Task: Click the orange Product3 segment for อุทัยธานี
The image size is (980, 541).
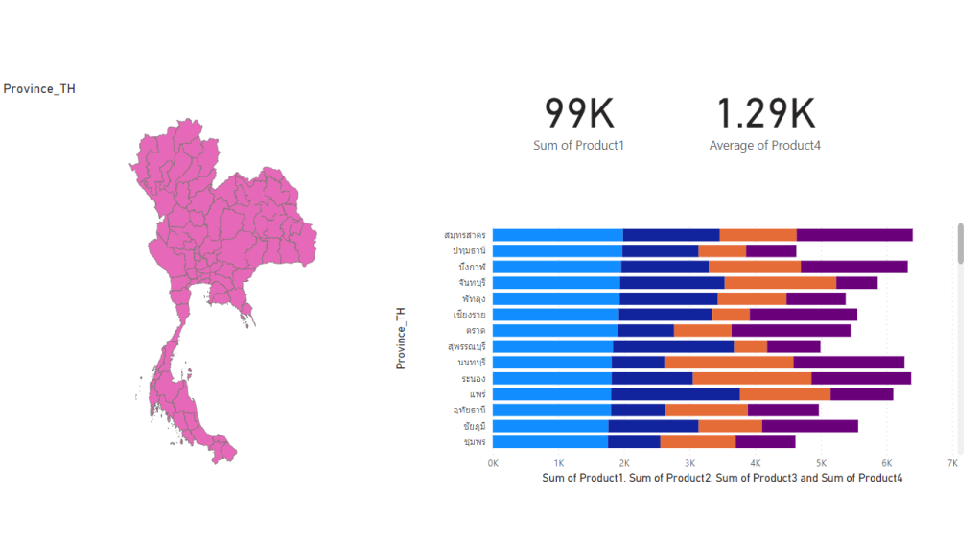Action: tap(707, 411)
